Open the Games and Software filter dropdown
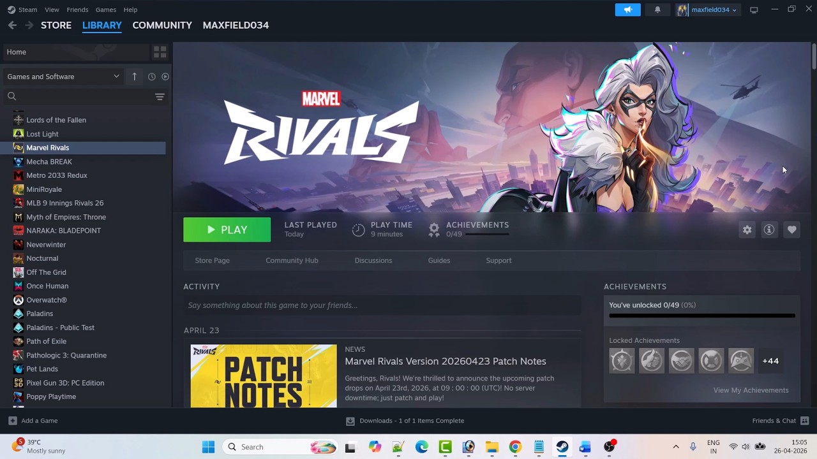The width and height of the screenshot is (817, 459). [63, 76]
